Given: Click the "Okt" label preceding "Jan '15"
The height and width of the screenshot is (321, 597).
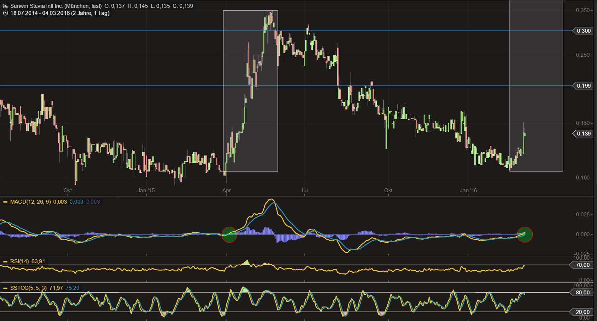Looking at the screenshot, I should point(68,190).
